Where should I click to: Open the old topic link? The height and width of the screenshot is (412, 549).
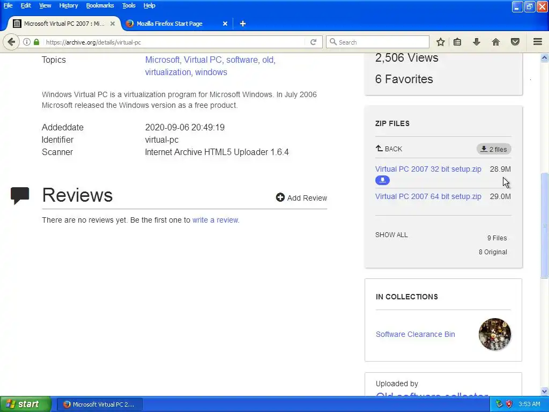click(x=268, y=60)
